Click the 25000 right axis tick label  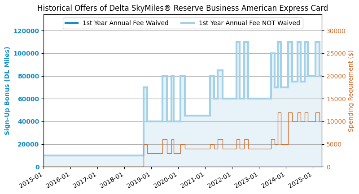coord(335,53)
